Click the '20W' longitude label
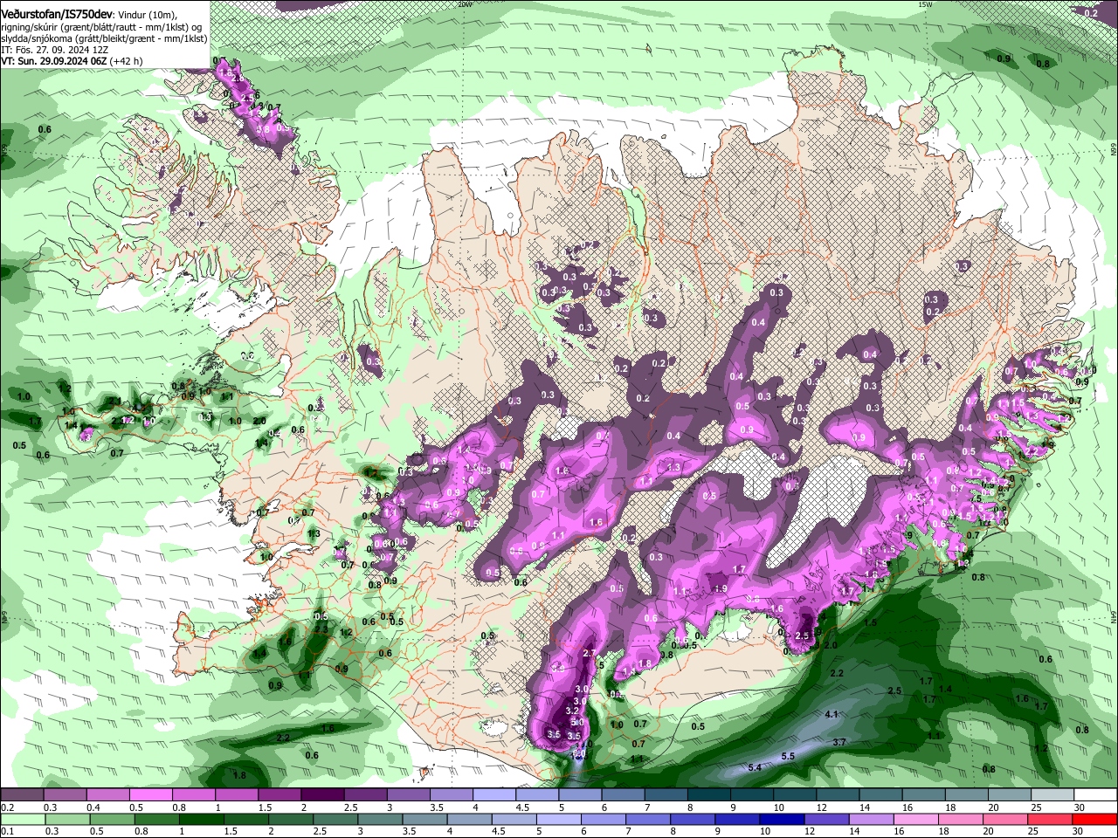1118x838 pixels. [x=464, y=4]
